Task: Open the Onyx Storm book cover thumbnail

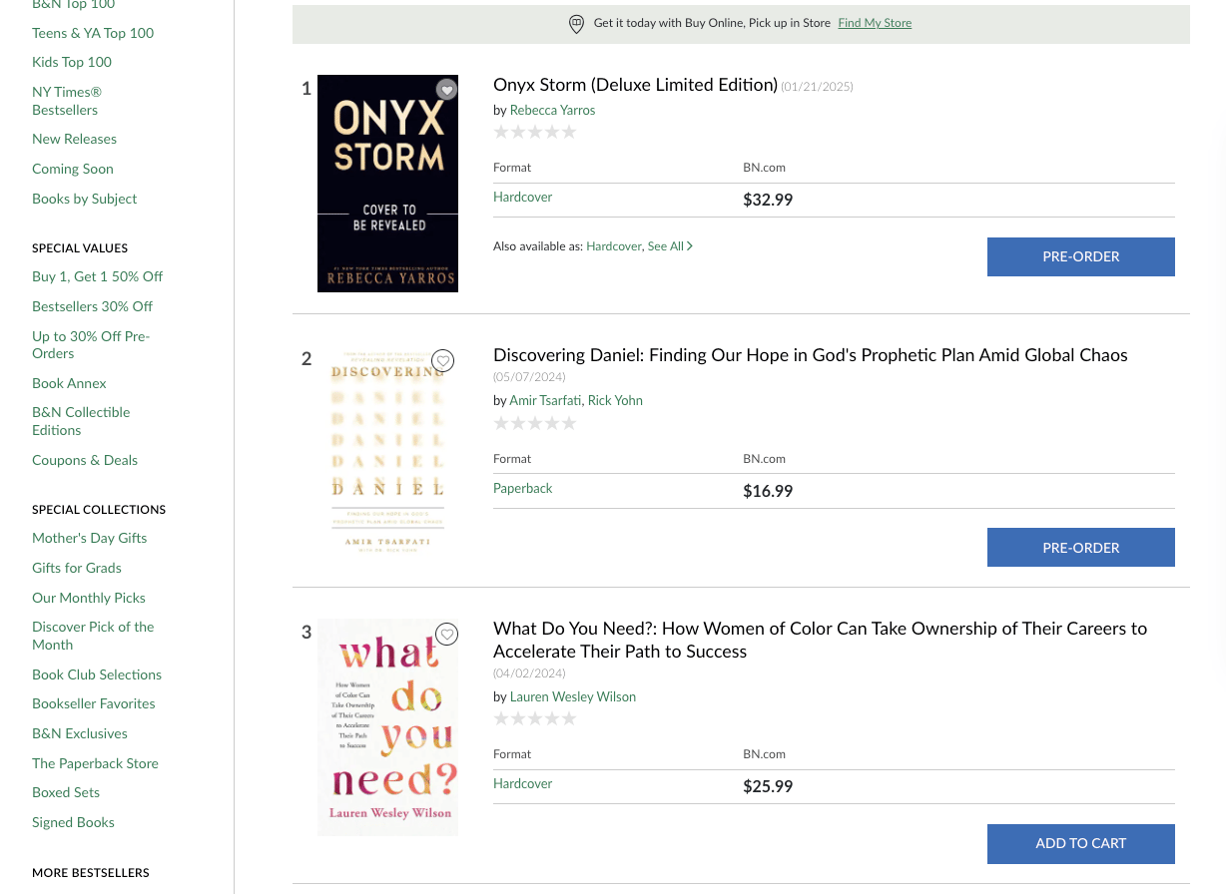Action: [387, 184]
